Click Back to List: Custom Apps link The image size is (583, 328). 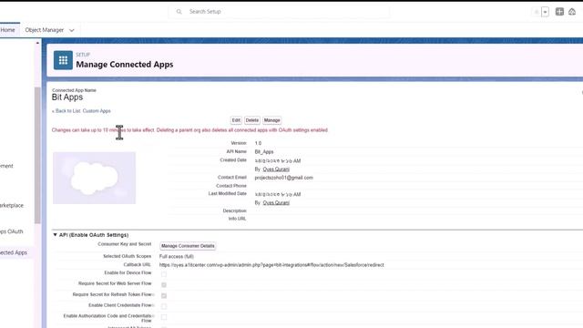(x=81, y=111)
